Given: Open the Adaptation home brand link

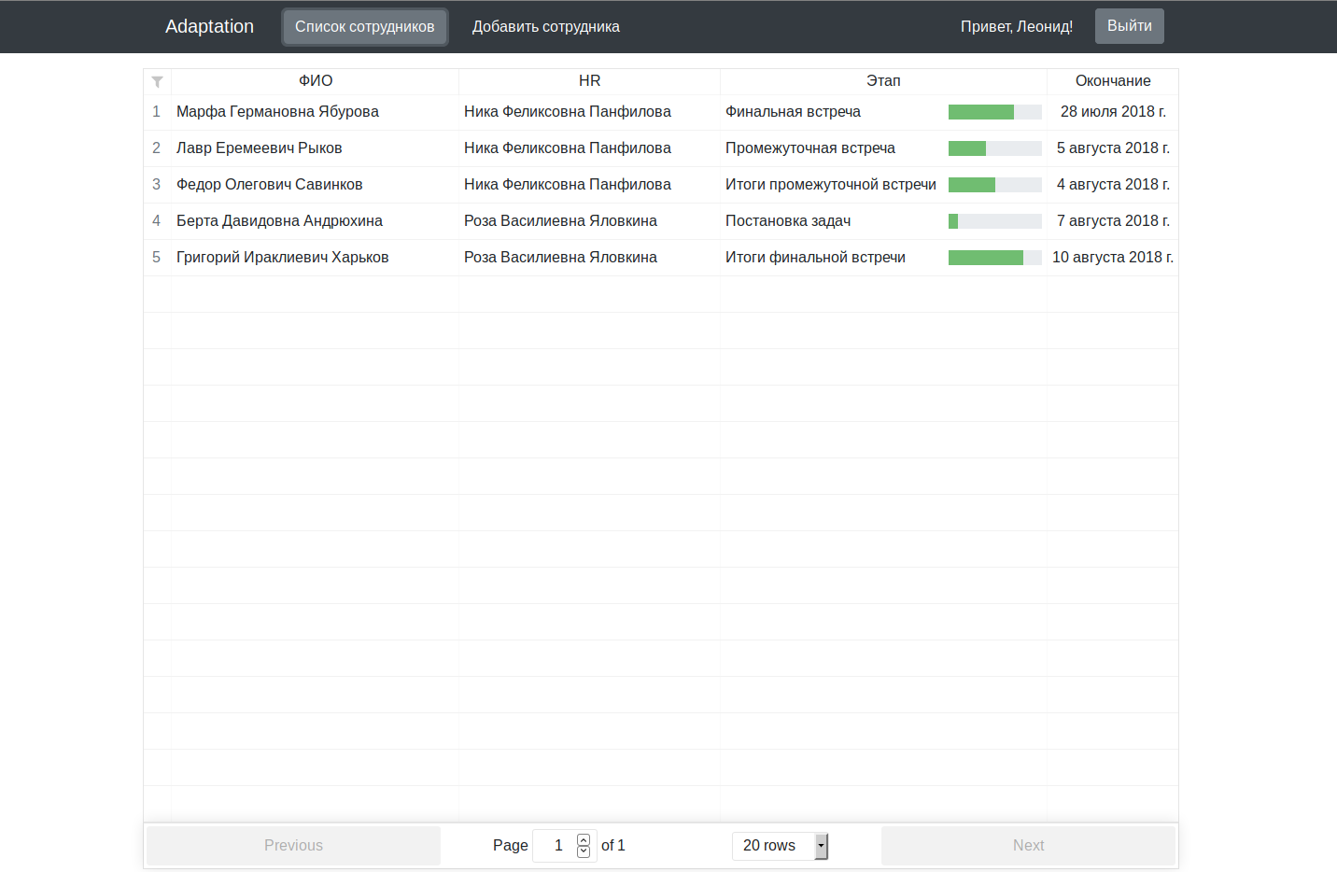Looking at the screenshot, I should tap(209, 26).
